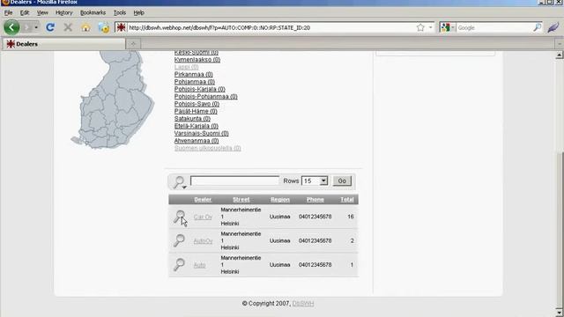
Task: Sort by the Phone column header
Action: coord(315,200)
